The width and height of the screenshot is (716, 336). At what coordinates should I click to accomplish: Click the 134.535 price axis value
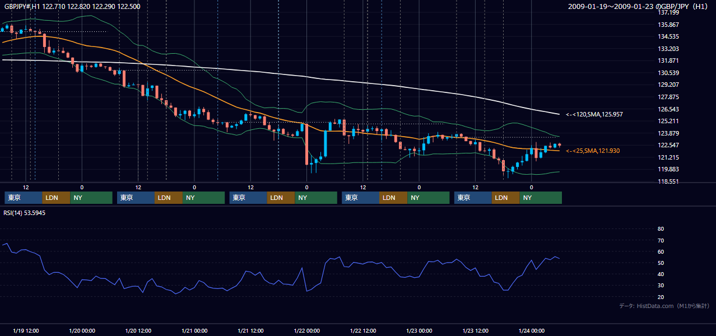click(668, 37)
